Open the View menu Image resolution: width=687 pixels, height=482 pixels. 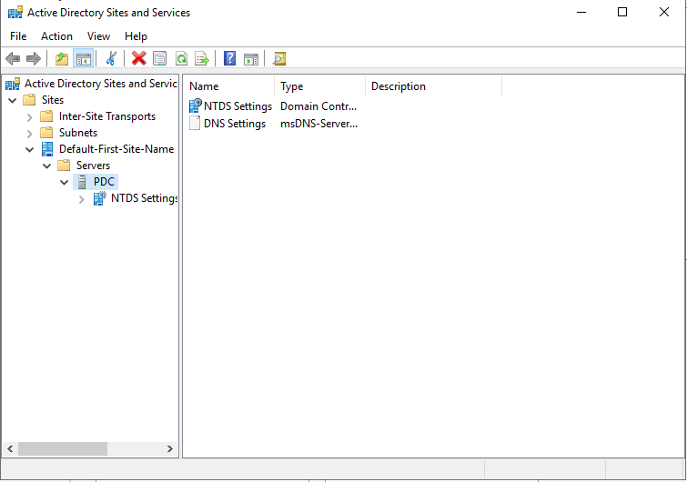(x=98, y=36)
